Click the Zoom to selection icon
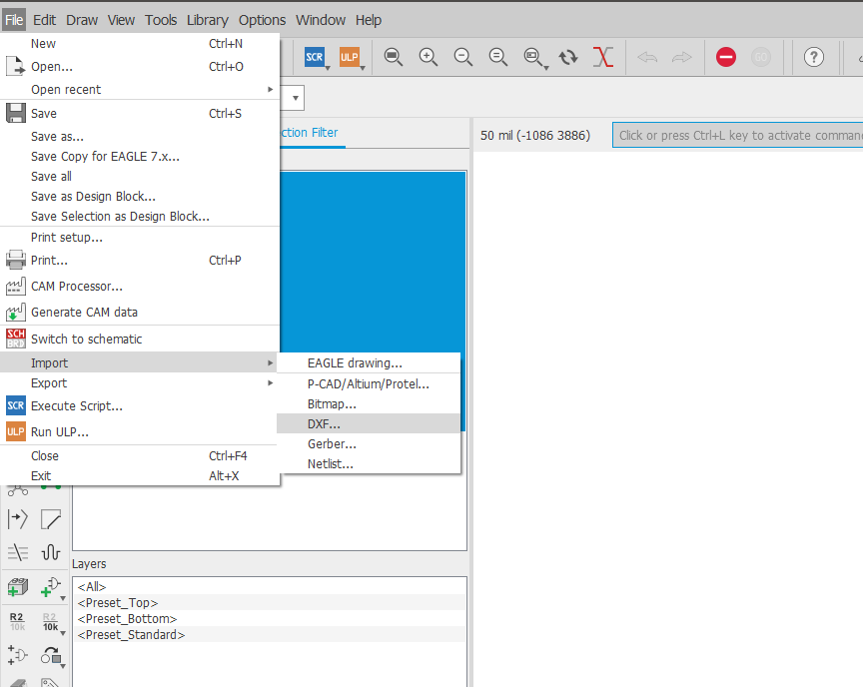The width and height of the screenshot is (863, 687). [x=533, y=57]
